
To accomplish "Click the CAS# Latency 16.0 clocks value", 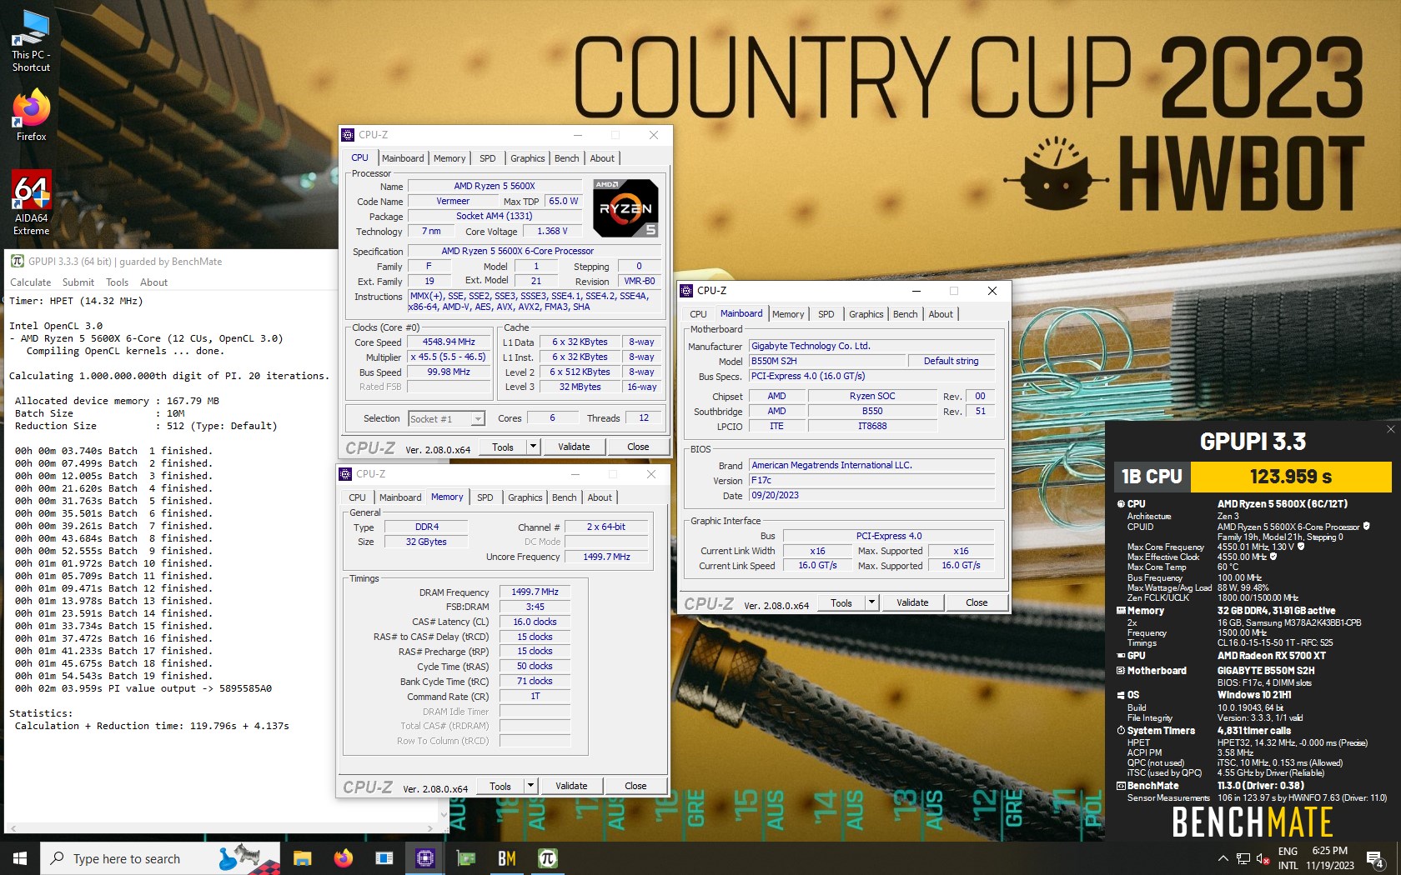I will (x=535, y=622).
